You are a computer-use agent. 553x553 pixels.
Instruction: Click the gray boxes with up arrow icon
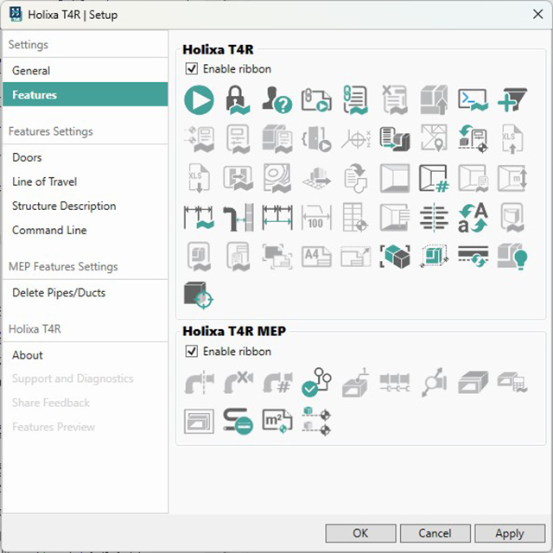(x=434, y=100)
